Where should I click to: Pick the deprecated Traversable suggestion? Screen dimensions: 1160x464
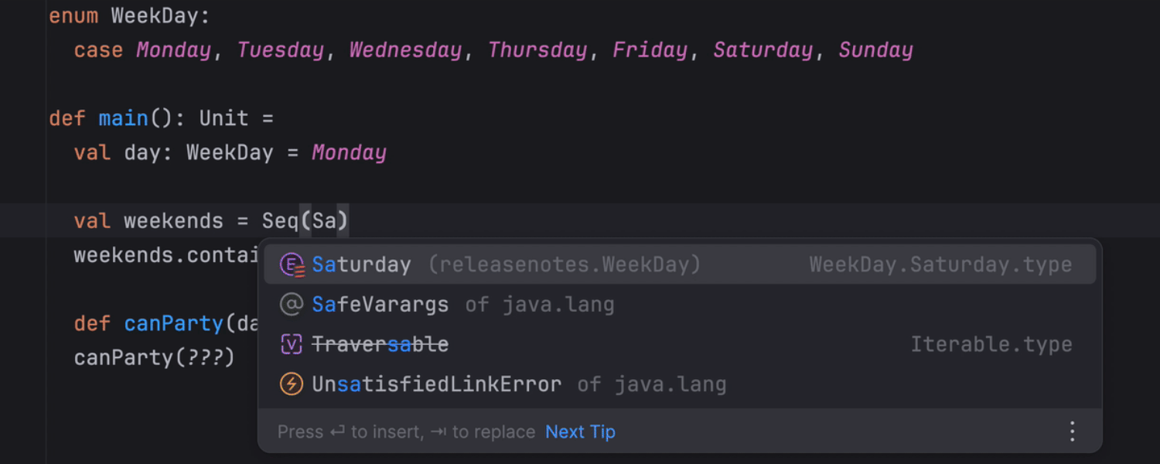[x=380, y=344]
